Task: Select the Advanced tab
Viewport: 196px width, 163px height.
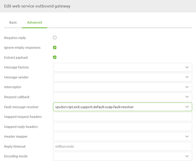Action: point(34,22)
